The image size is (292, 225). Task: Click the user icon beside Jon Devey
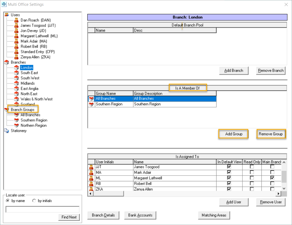(x=17, y=31)
